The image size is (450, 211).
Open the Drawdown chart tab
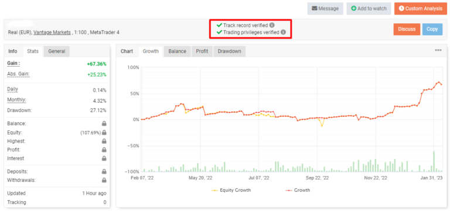(x=229, y=51)
